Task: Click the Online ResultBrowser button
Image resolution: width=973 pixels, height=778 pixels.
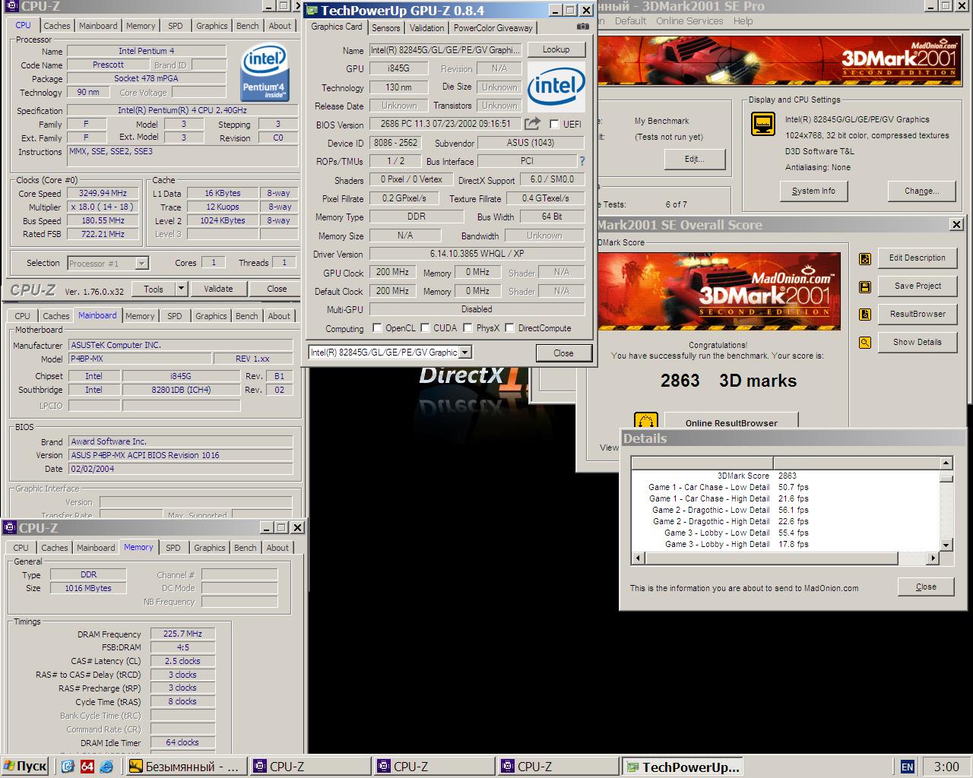Action: point(731,422)
